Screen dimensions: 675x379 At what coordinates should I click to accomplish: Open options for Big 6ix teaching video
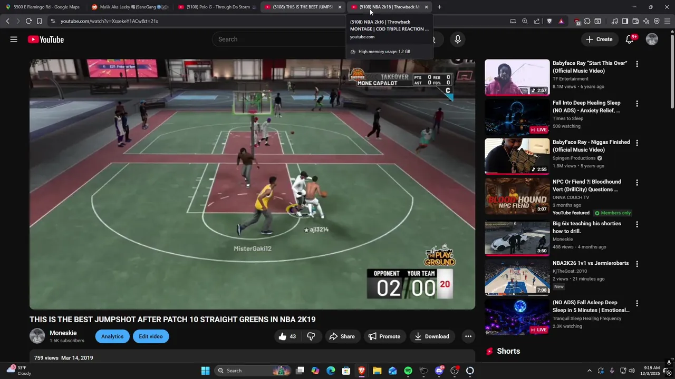click(637, 224)
